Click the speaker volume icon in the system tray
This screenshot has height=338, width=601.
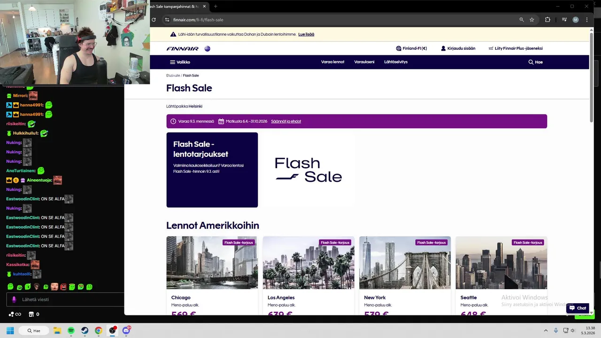[573, 330]
